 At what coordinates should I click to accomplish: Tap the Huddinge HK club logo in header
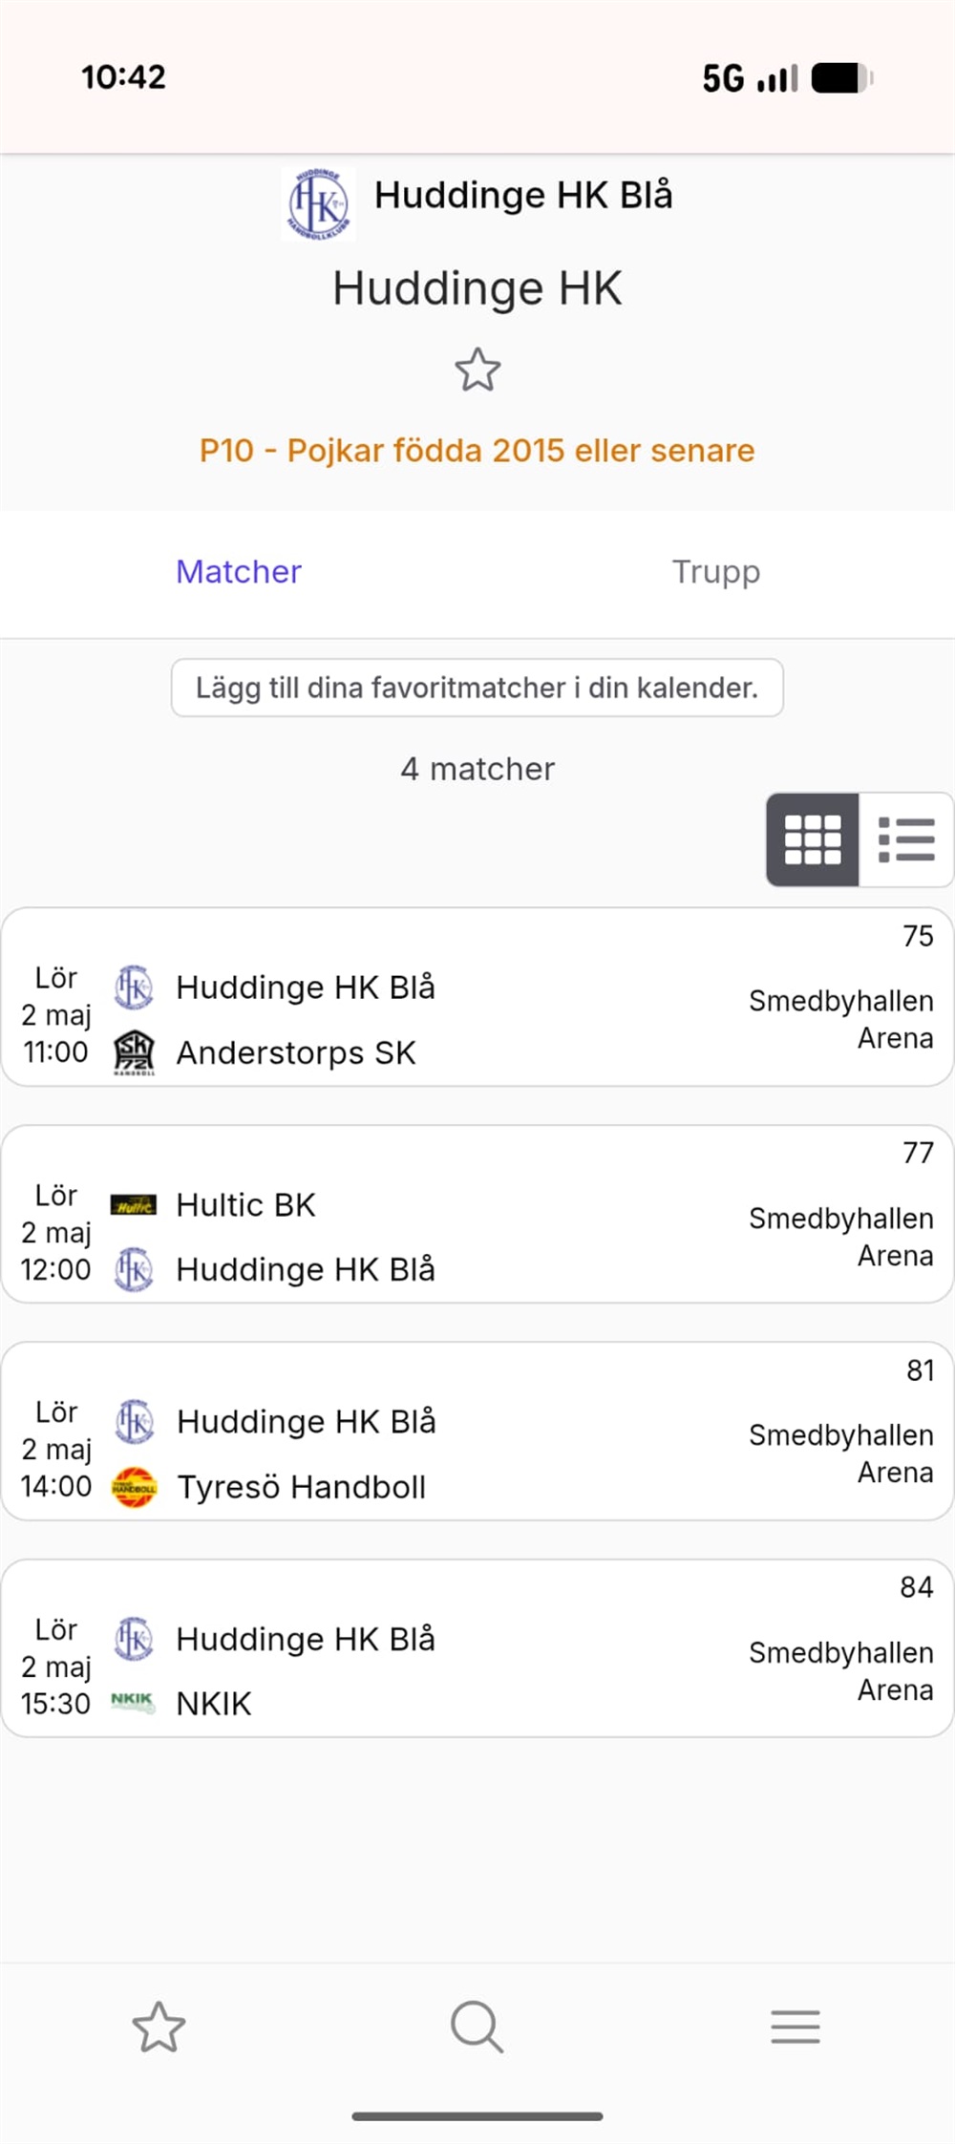pyautogui.click(x=319, y=203)
